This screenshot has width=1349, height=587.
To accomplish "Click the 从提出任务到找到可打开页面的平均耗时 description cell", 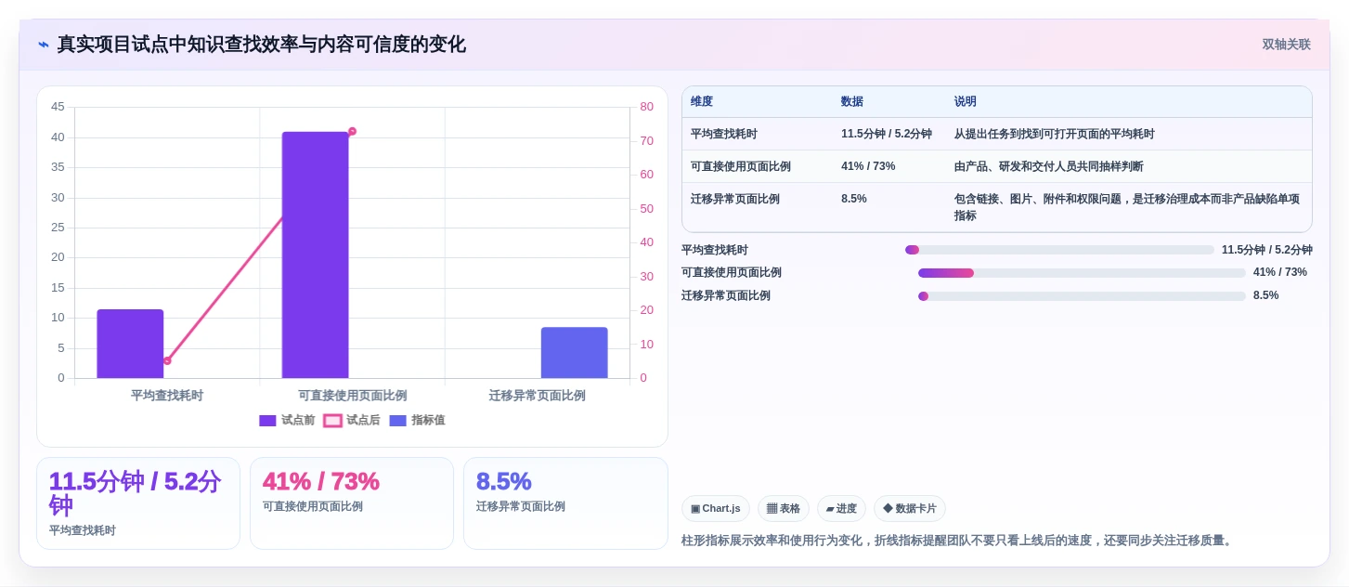I will [x=1055, y=134].
